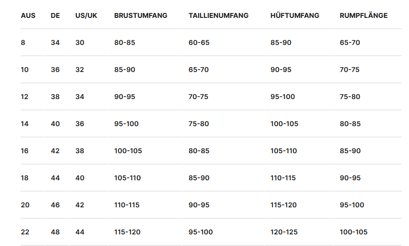Click the BRUSTUMFANG column header

click(141, 15)
